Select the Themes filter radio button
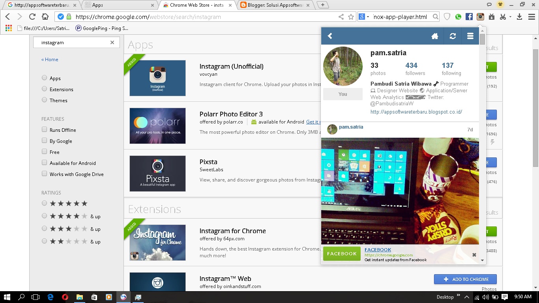This screenshot has width=539, height=303. [x=44, y=100]
